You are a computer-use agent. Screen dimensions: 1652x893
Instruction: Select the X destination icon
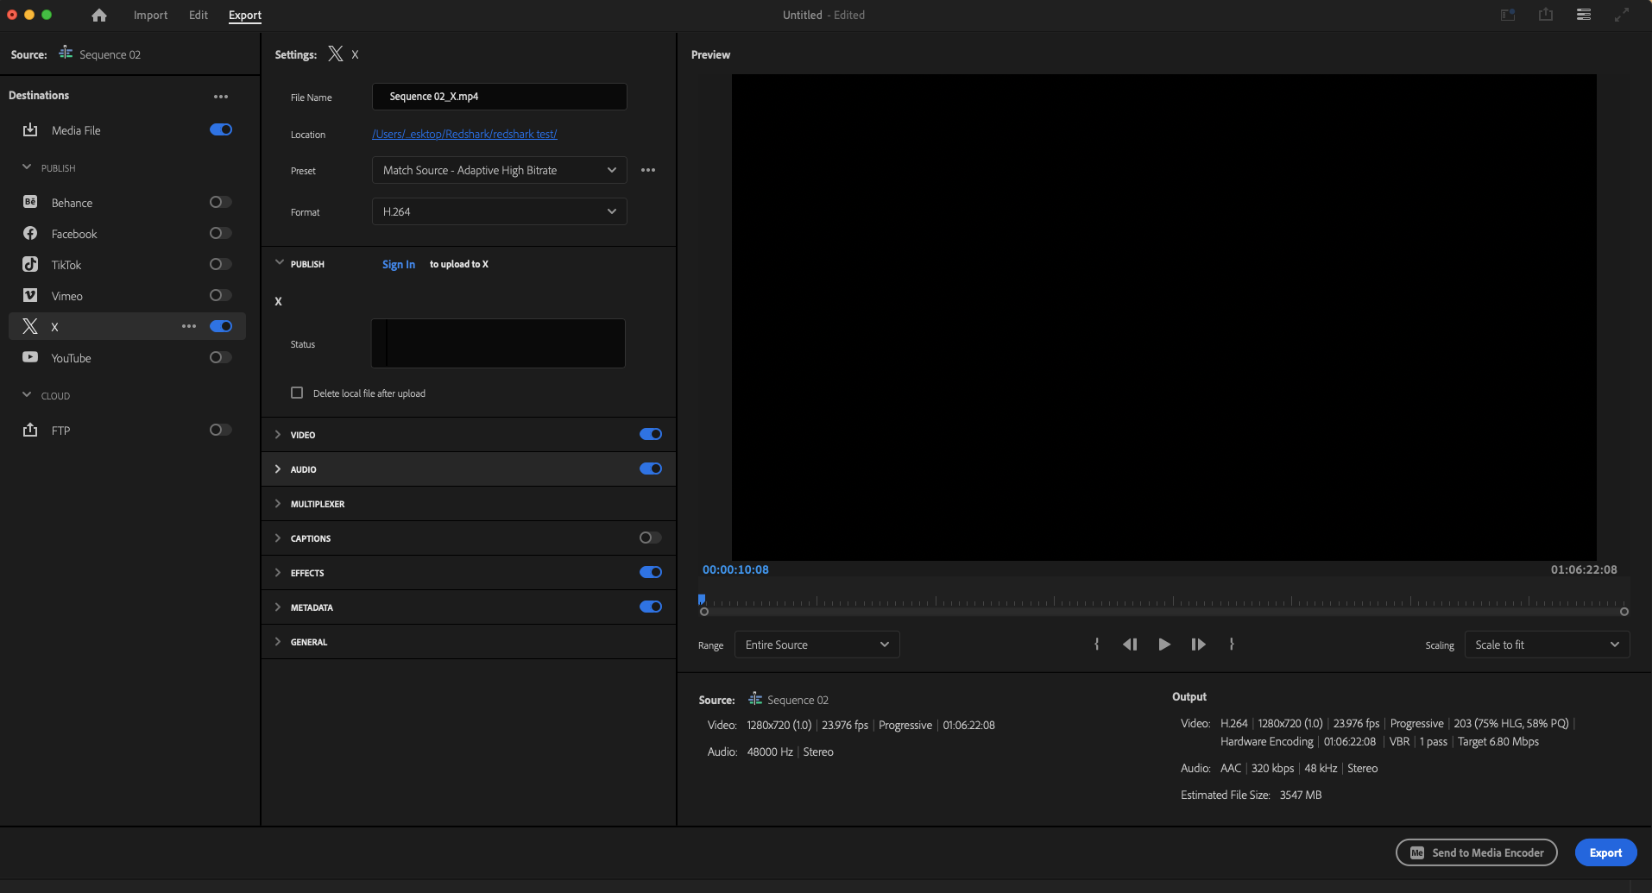coord(30,326)
